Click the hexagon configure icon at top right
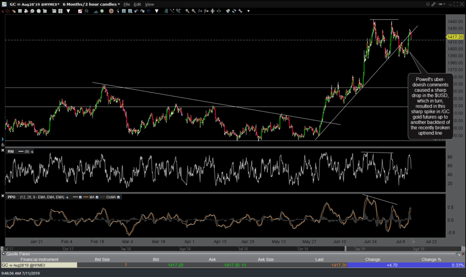The width and height of the screenshot is (466, 277). pos(428,4)
